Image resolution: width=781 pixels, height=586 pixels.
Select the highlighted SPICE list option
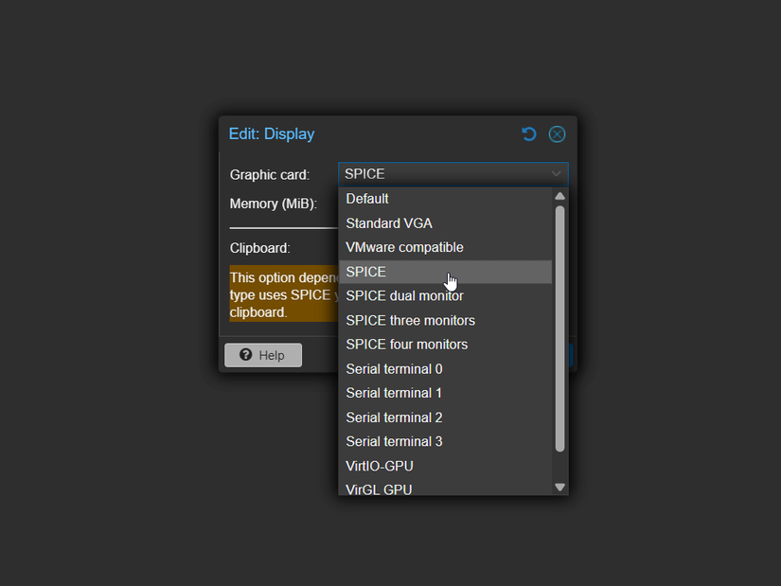445,272
